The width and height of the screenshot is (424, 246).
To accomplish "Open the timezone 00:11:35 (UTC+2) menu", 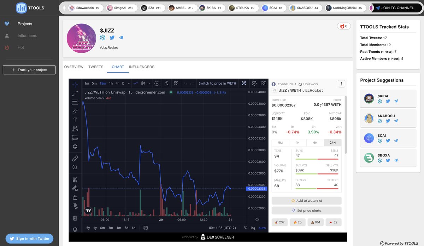I will (x=222, y=228).
